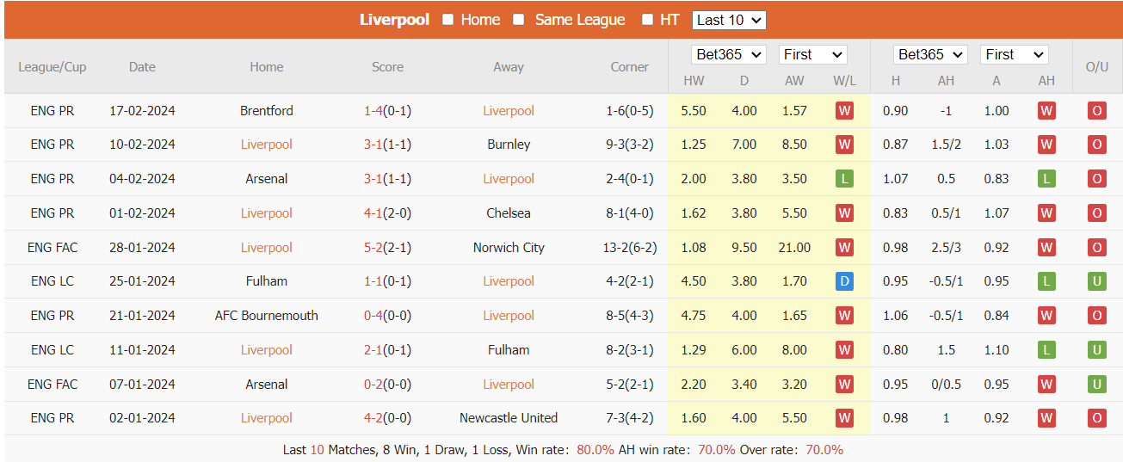1123x462 pixels.
Task: Click the green L badge for Arsenal 3-1 match
Action: pos(844,179)
